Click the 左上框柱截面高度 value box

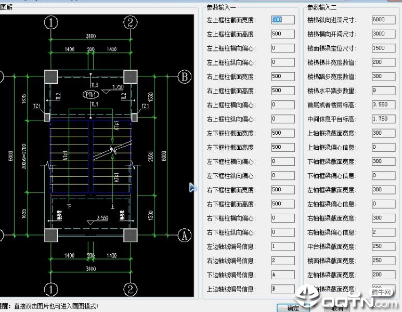(282, 34)
